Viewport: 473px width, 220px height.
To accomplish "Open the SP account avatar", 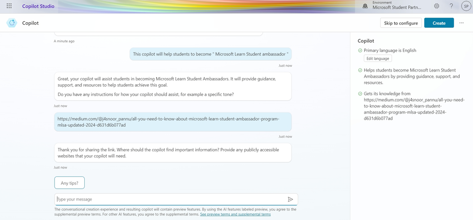I will tap(466, 6).
